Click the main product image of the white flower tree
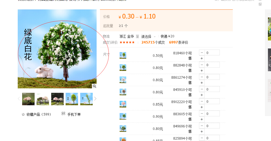 tap(57, 49)
